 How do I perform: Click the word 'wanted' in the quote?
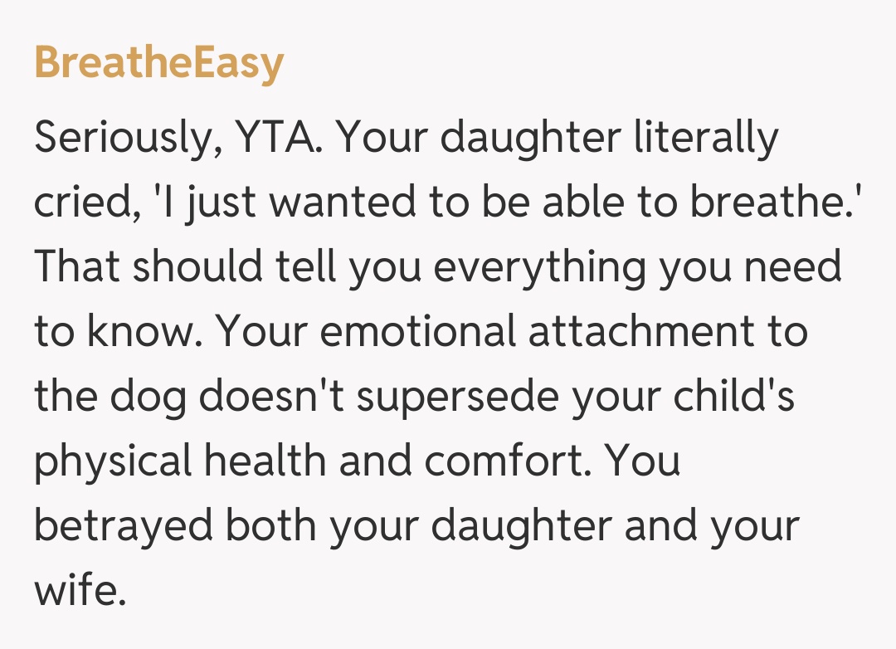[311, 203]
